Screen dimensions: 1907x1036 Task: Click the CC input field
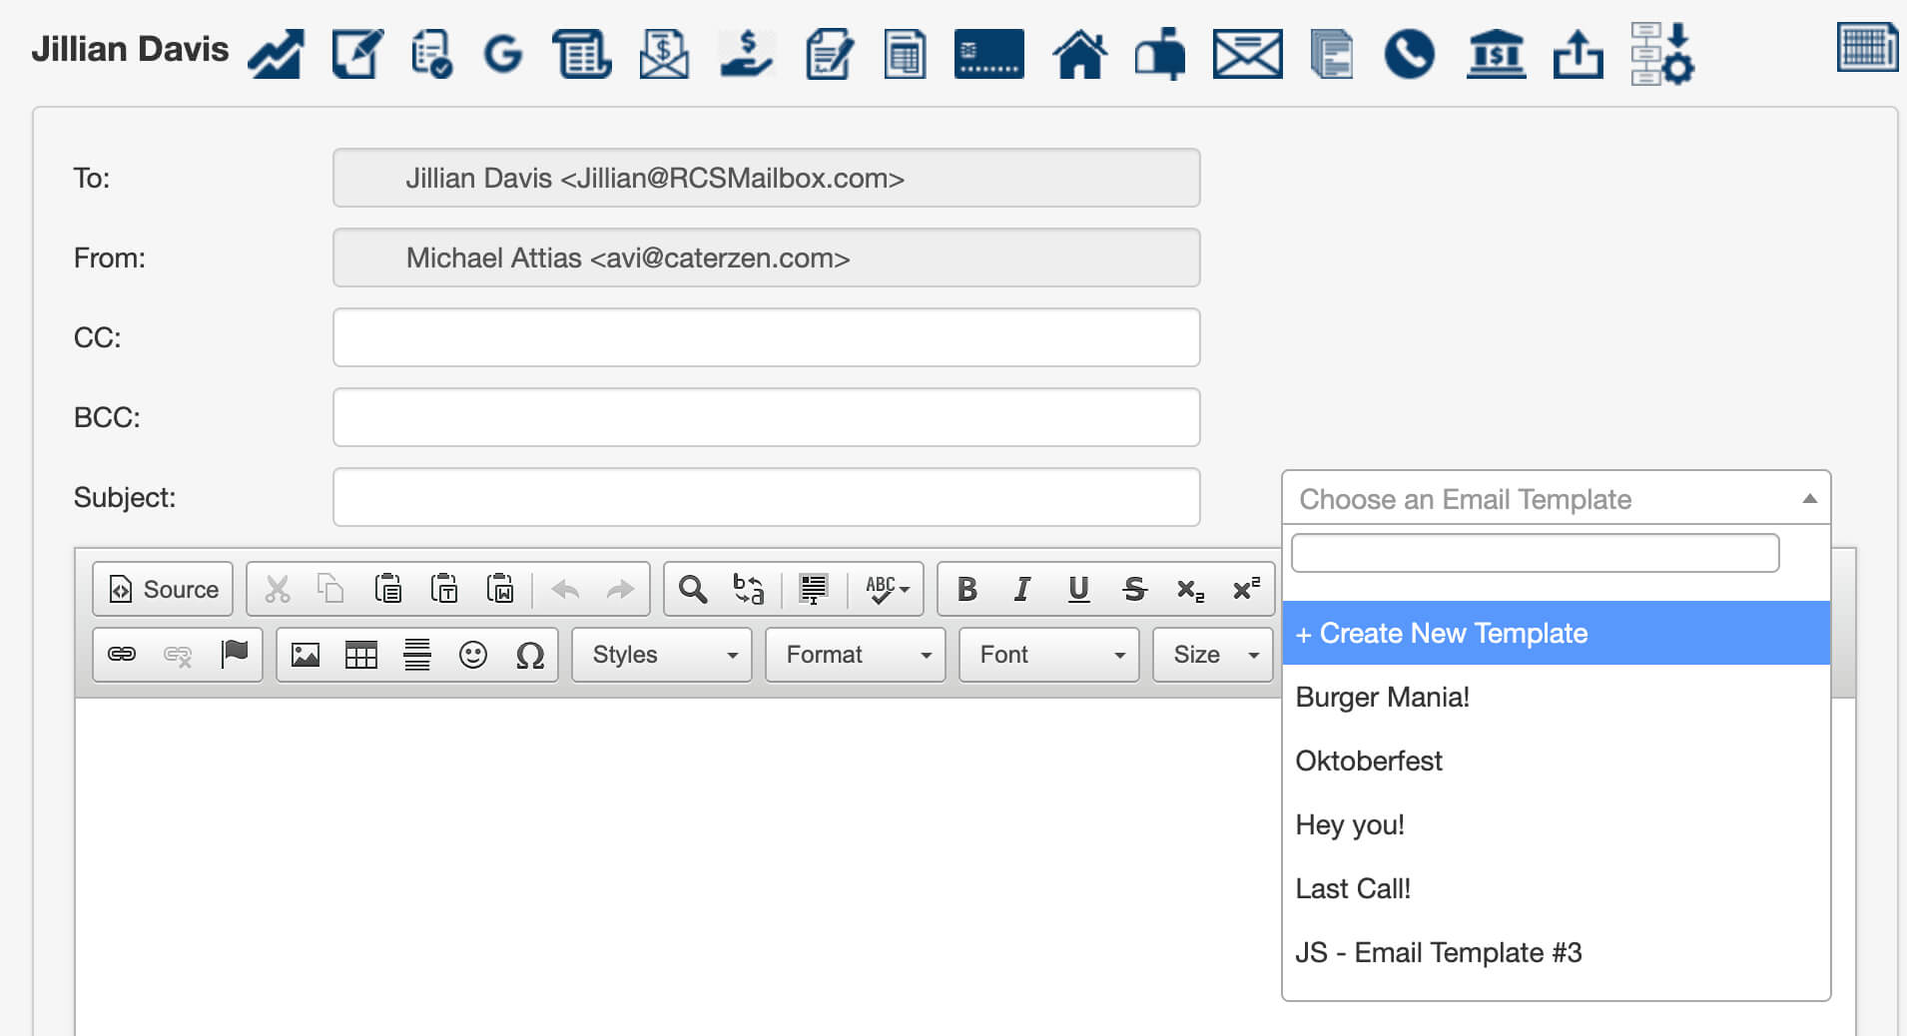766,337
